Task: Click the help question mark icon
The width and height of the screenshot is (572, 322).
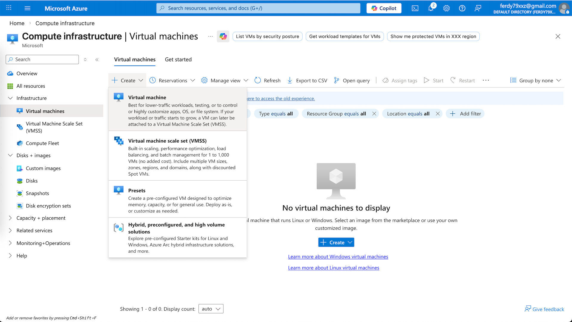Action: tap(462, 8)
